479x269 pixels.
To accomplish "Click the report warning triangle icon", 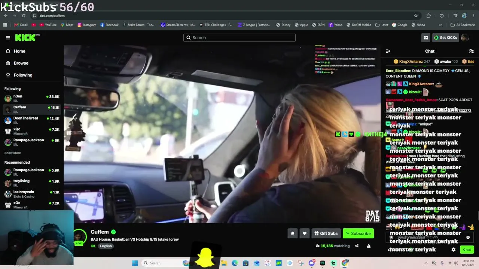I will [369, 246].
